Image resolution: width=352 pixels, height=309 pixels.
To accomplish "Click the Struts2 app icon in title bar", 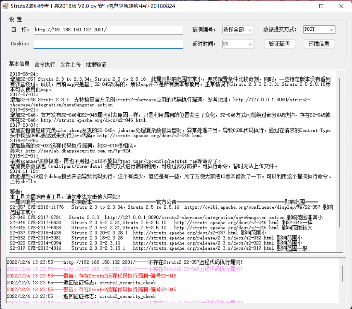I will [5, 6].
